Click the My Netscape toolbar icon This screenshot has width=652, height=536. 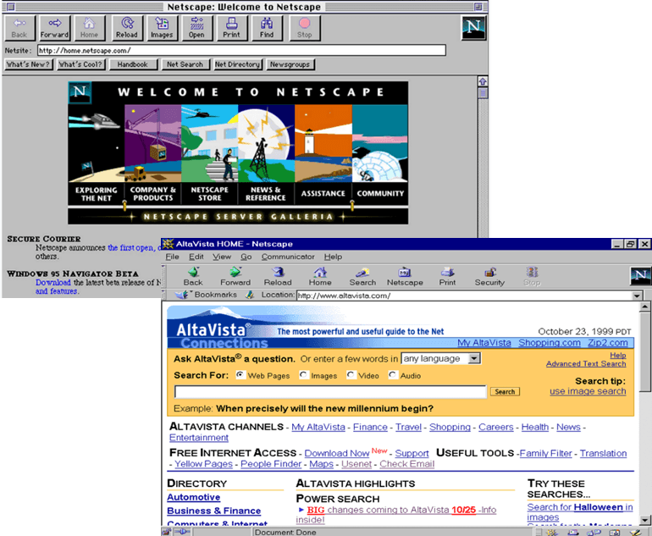pos(405,277)
